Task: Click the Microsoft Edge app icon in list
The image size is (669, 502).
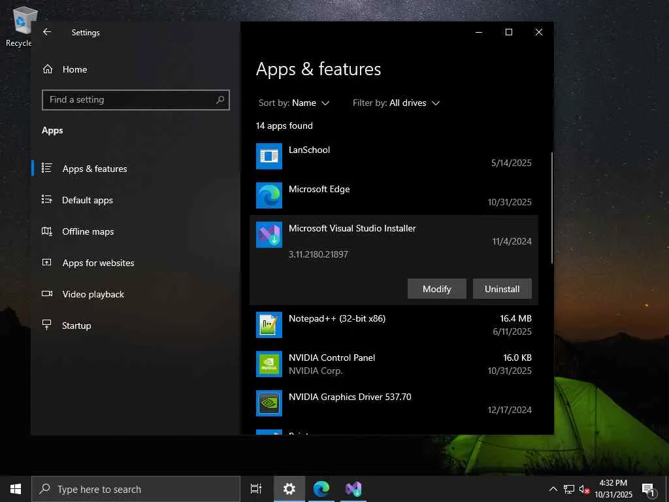Action: click(269, 195)
